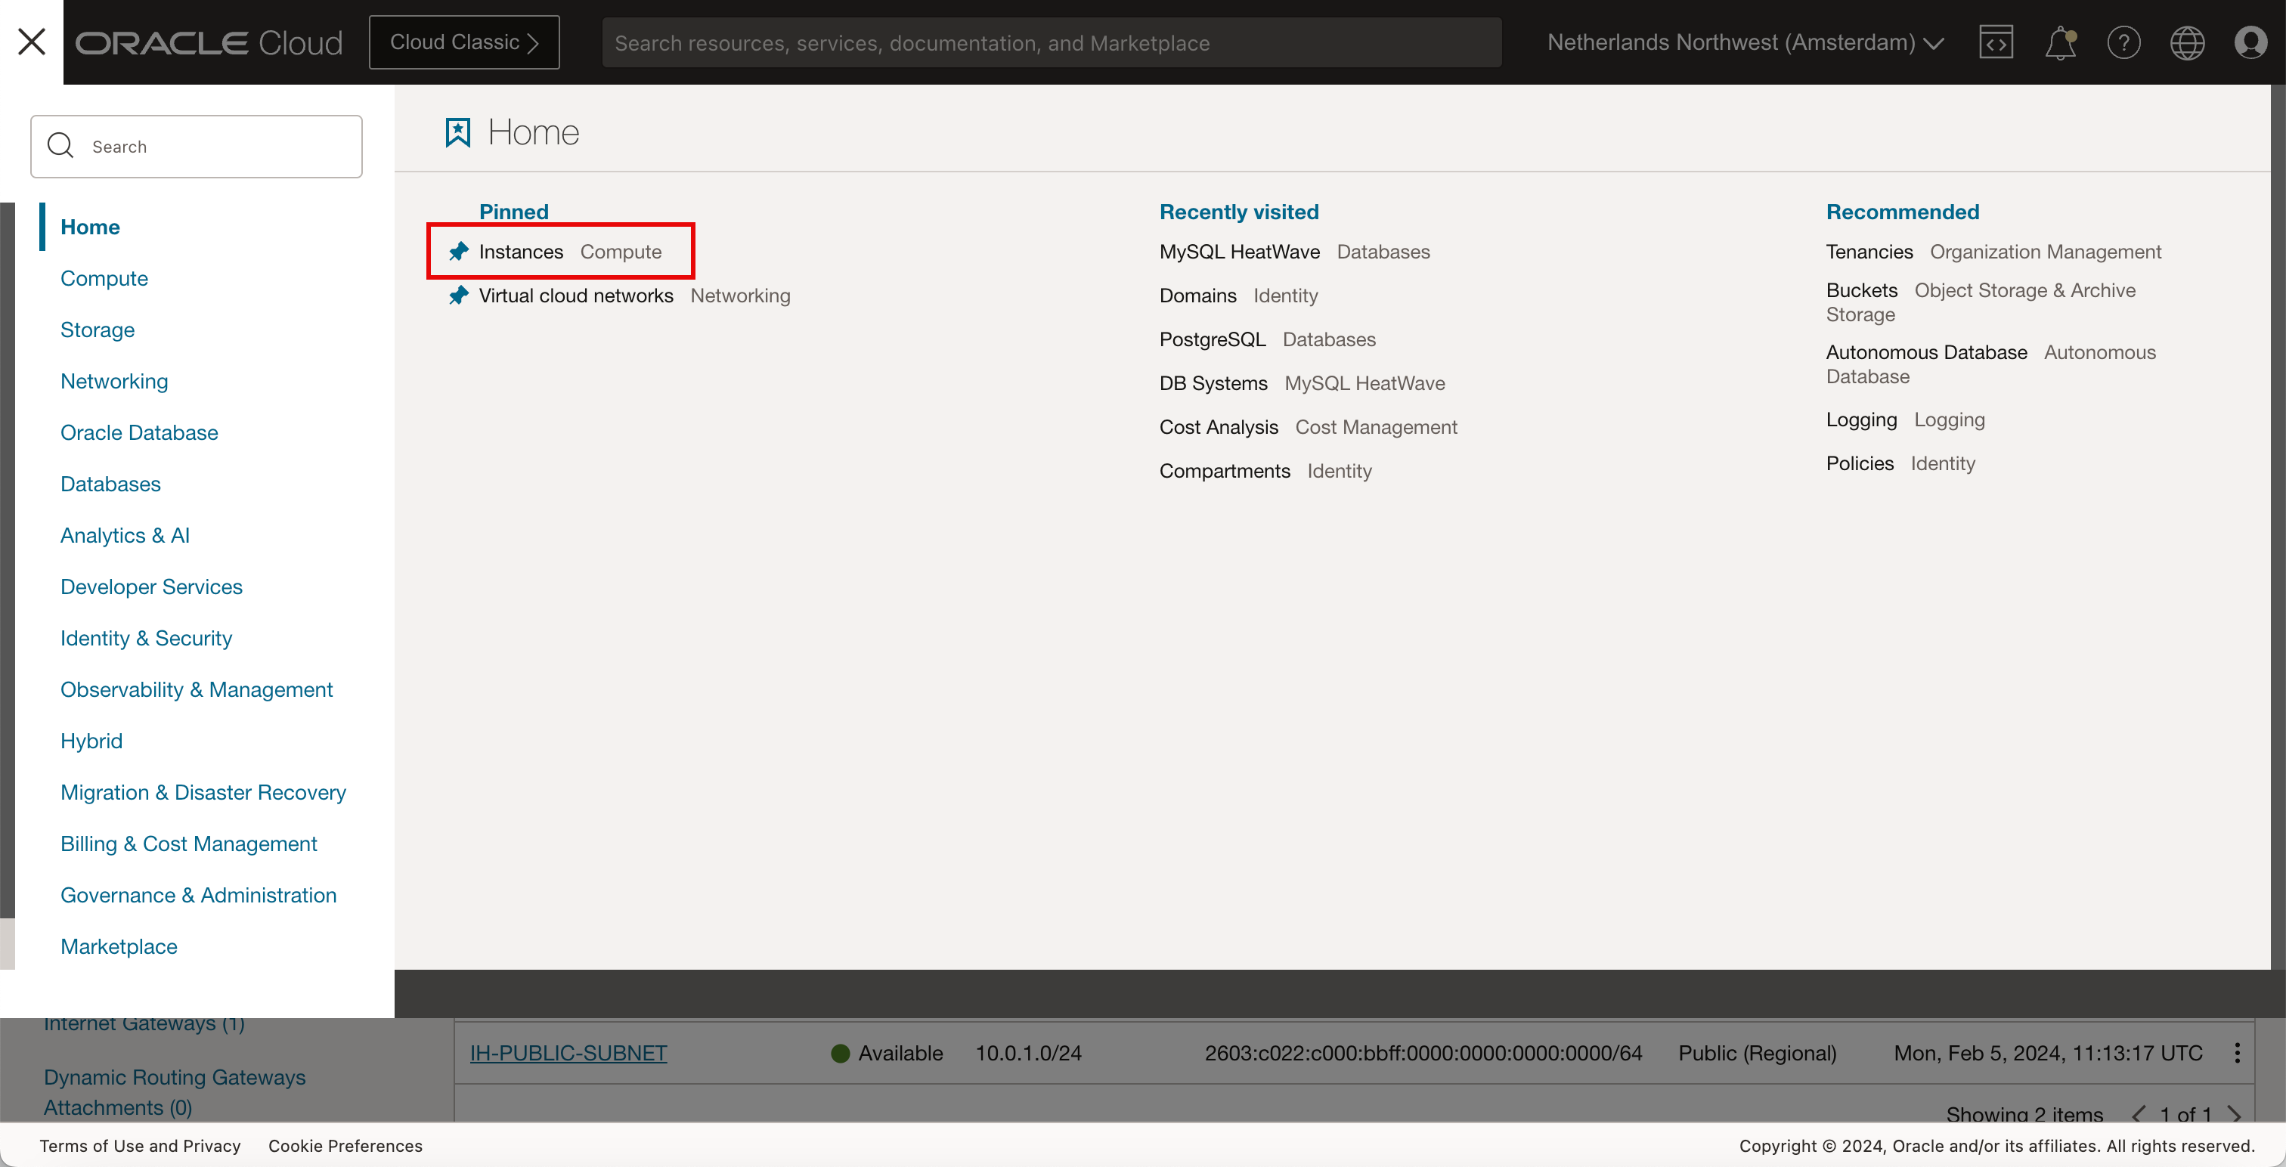Select Compute in the navigation menu
2286x1167 pixels.
point(104,278)
